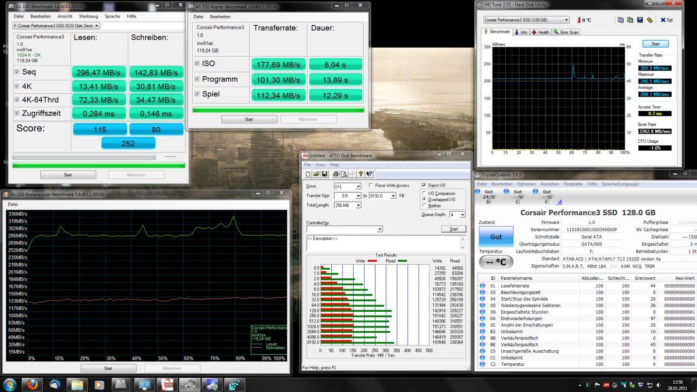Show hidden tray icons arrow

click(579, 385)
